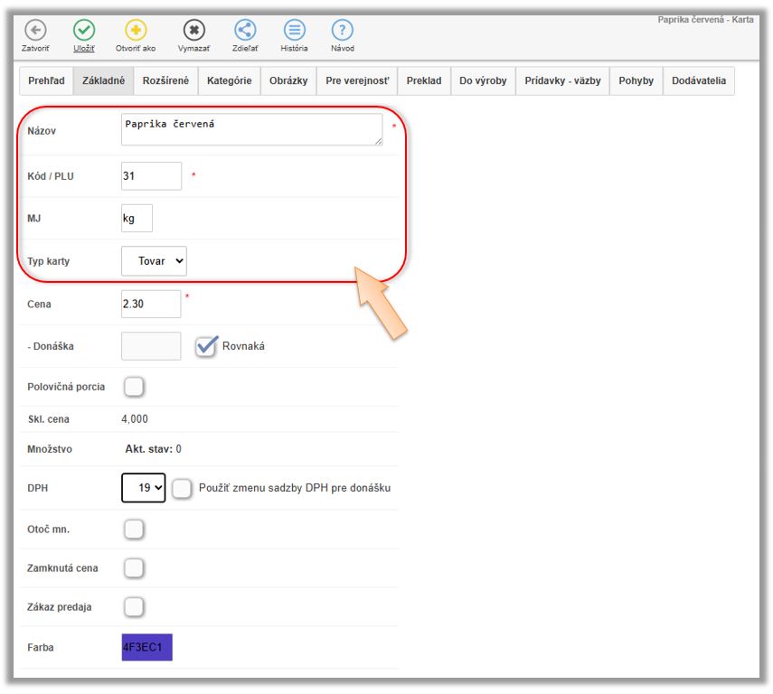This screenshot has height=694, width=773.
Task: Tick the Zamknutá cena checkbox
Action: point(134,568)
